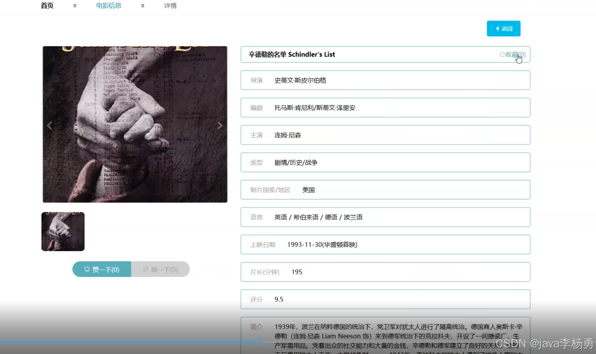Click the director name 史蒂文·斯皮尔伯格
Screen dimensions: 596x354
[x=300, y=80]
